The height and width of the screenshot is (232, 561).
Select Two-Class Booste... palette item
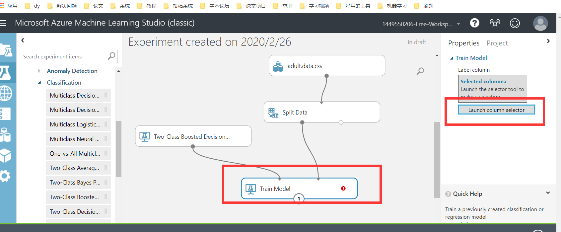coord(78,197)
